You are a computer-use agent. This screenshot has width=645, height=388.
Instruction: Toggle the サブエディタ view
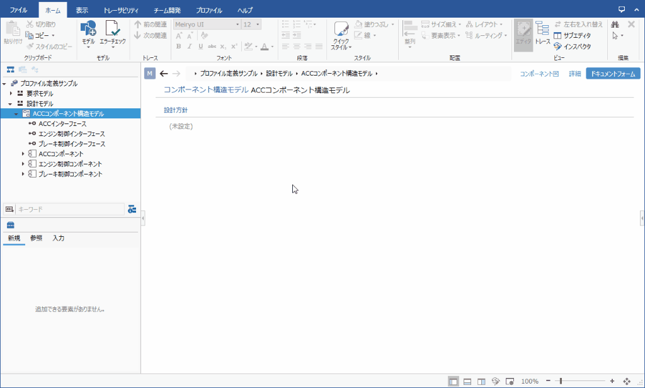coord(572,35)
